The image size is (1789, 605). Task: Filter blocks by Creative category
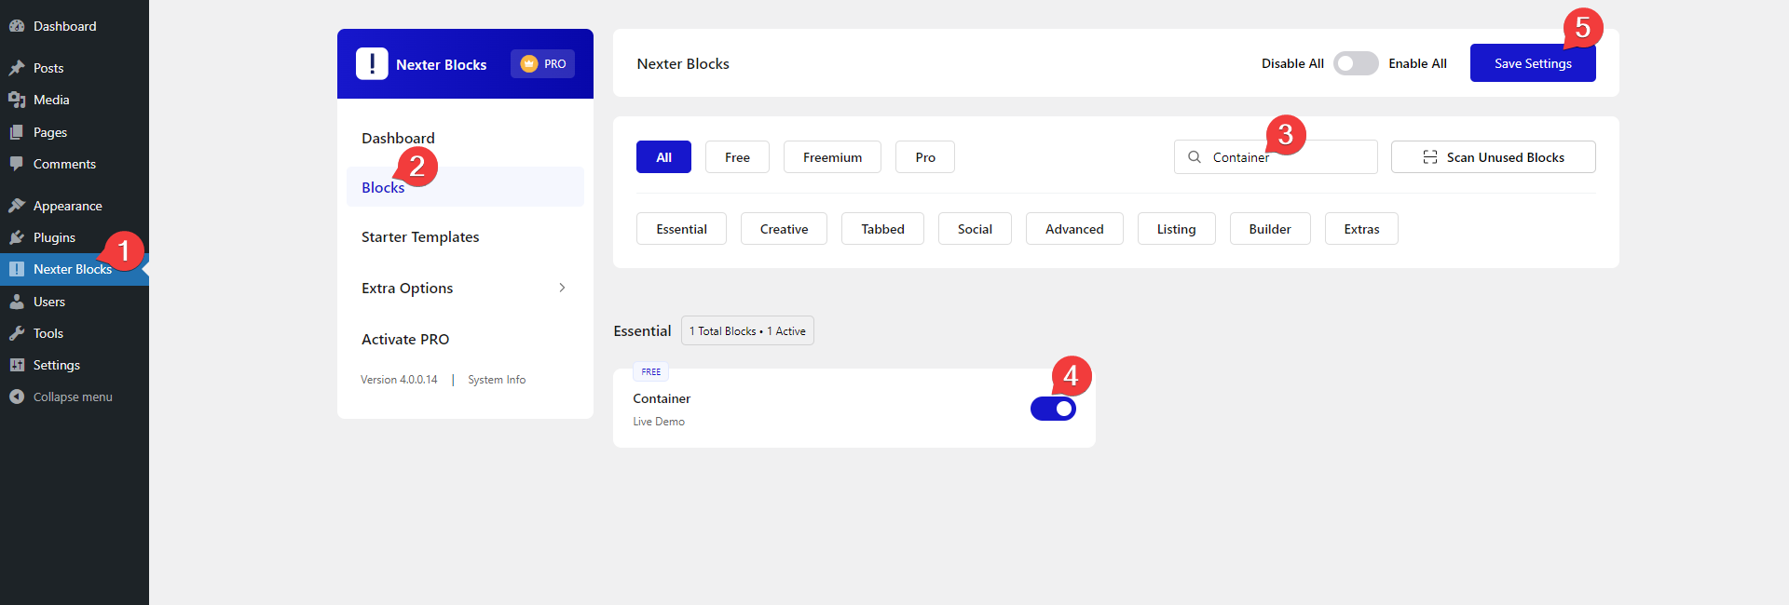(784, 229)
